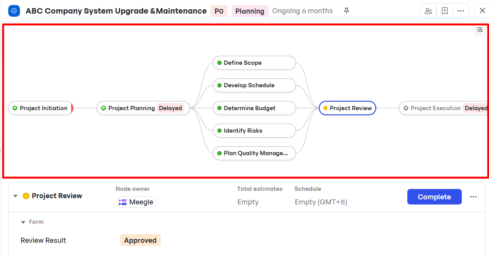Viewport: 489px width, 256px height.
Task: Open Project Review row more options ellipsis
Action: click(473, 197)
